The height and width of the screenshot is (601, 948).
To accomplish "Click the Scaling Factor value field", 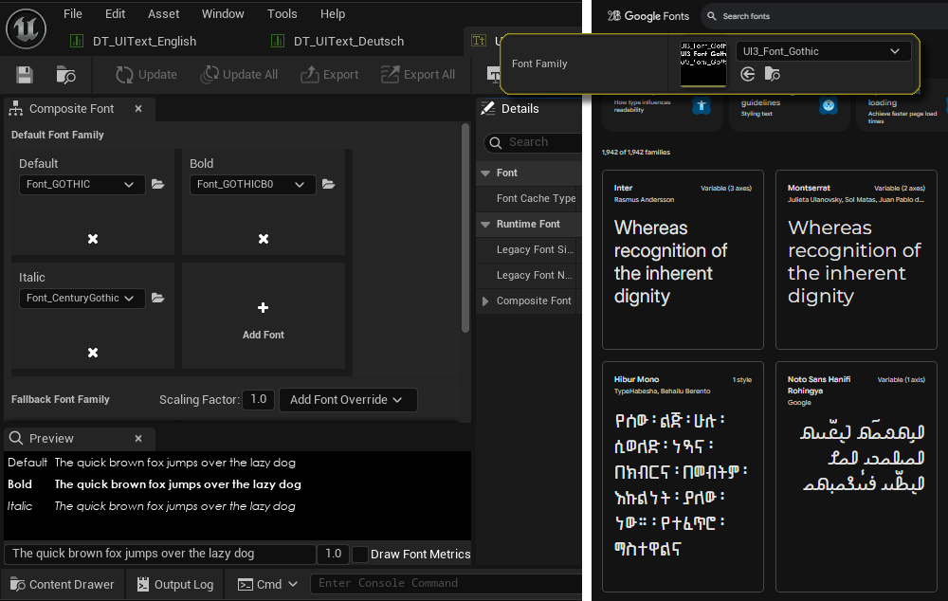I will (258, 400).
